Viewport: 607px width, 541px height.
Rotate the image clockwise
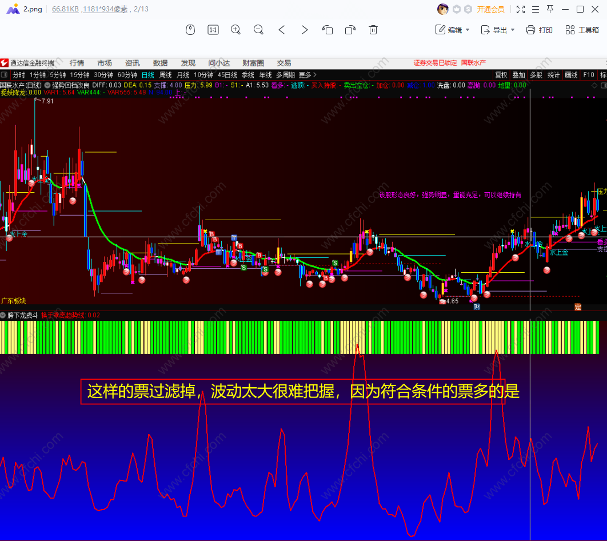350,30
